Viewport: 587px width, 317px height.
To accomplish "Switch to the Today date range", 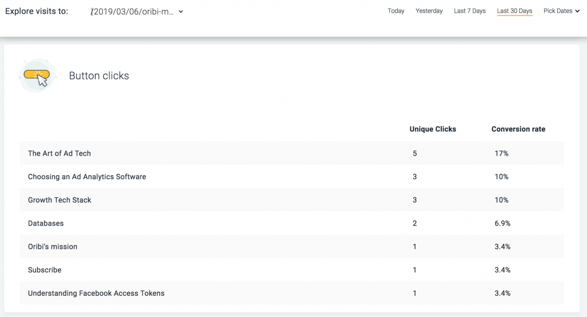I will (396, 11).
